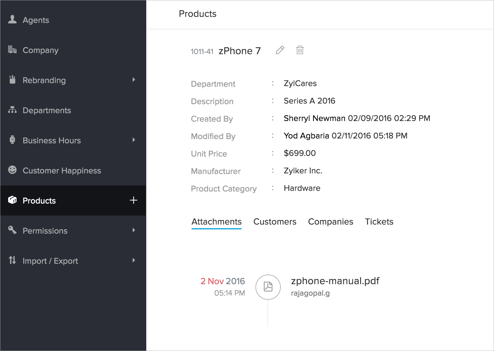Switch to the Customers tab
Screen dimensions: 494x351
(x=275, y=222)
